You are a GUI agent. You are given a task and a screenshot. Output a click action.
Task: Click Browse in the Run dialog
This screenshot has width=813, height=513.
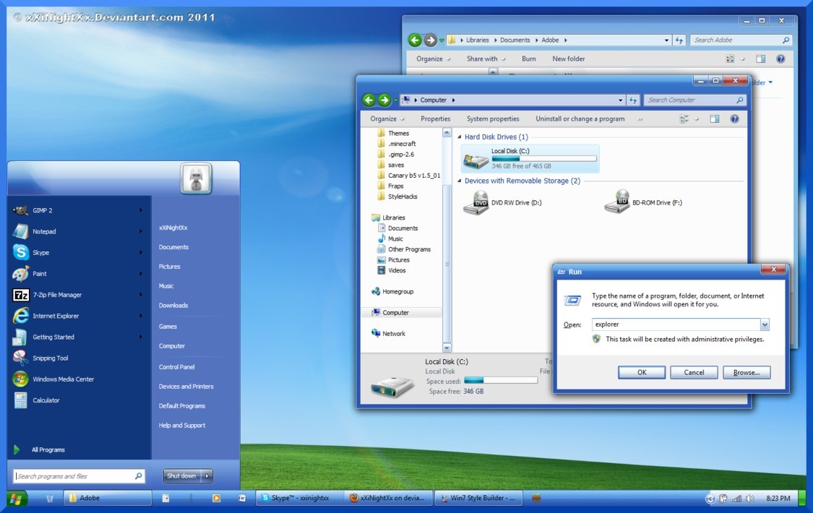[x=746, y=372]
